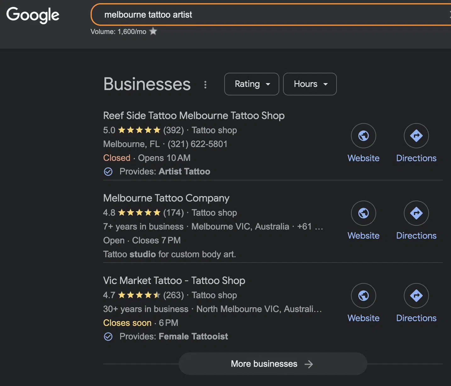Click the 'Open · Closes 7 PM' status text
The image size is (451, 386).
click(142, 240)
